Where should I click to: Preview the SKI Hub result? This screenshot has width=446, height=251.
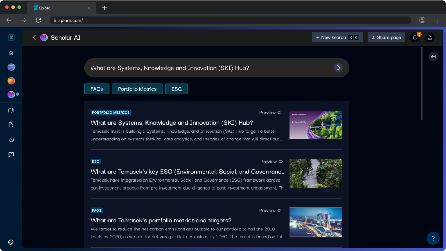[270, 113]
